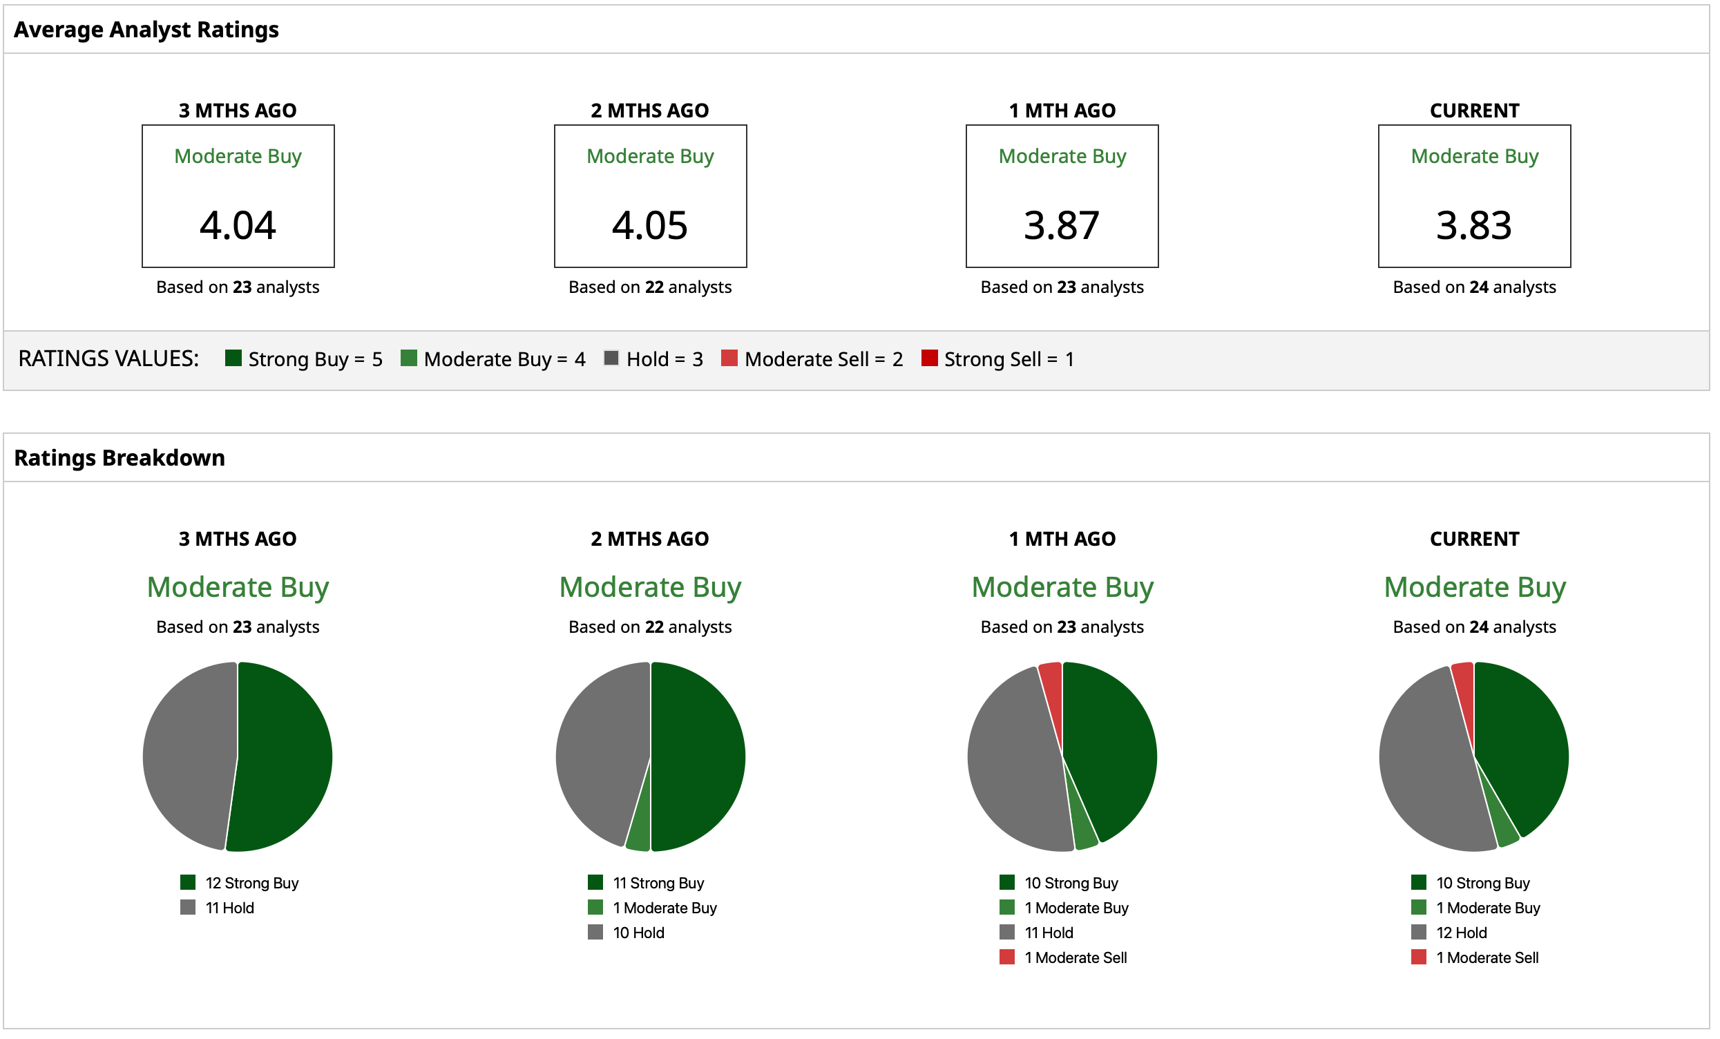Click the Moderate Sell legend swatch in Ratings Values
Image resolution: width=1720 pixels, height=1039 pixels.
[x=729, y=359]
